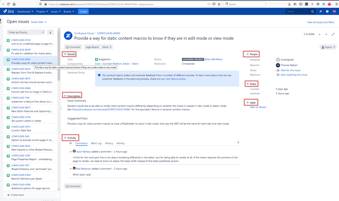The width and height of the screenshot is (339, 201).
Task: Click the blue Create button
Action: [83, 12]
